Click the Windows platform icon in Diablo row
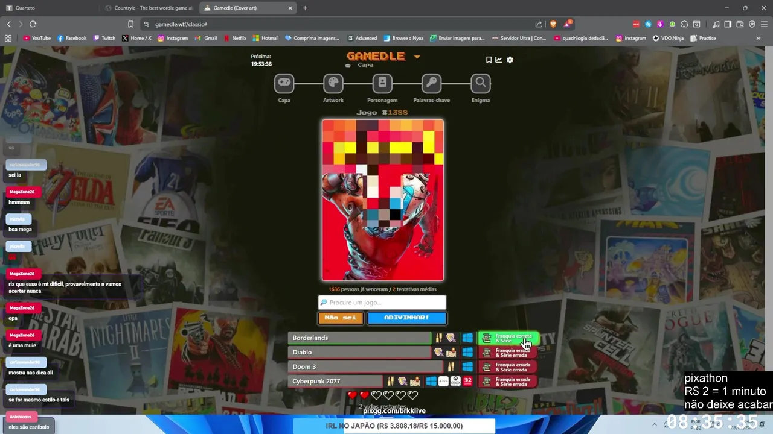 467,352
